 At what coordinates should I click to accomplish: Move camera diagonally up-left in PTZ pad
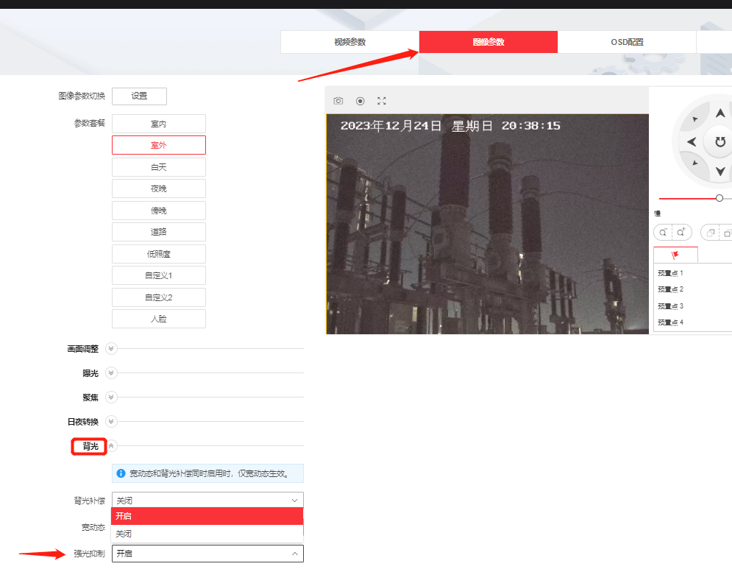[694, 119]
